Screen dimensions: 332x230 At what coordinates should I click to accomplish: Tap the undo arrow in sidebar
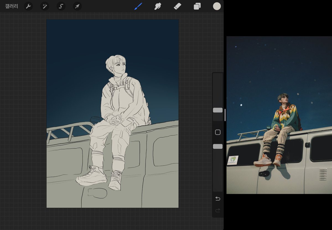tap(218, 199)
